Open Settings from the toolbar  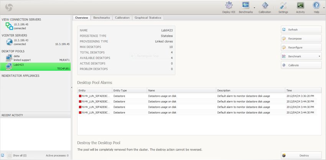[x=283, y=5]
